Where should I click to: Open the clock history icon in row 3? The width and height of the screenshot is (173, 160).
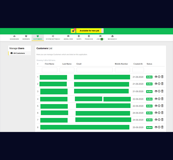(159, 91)
